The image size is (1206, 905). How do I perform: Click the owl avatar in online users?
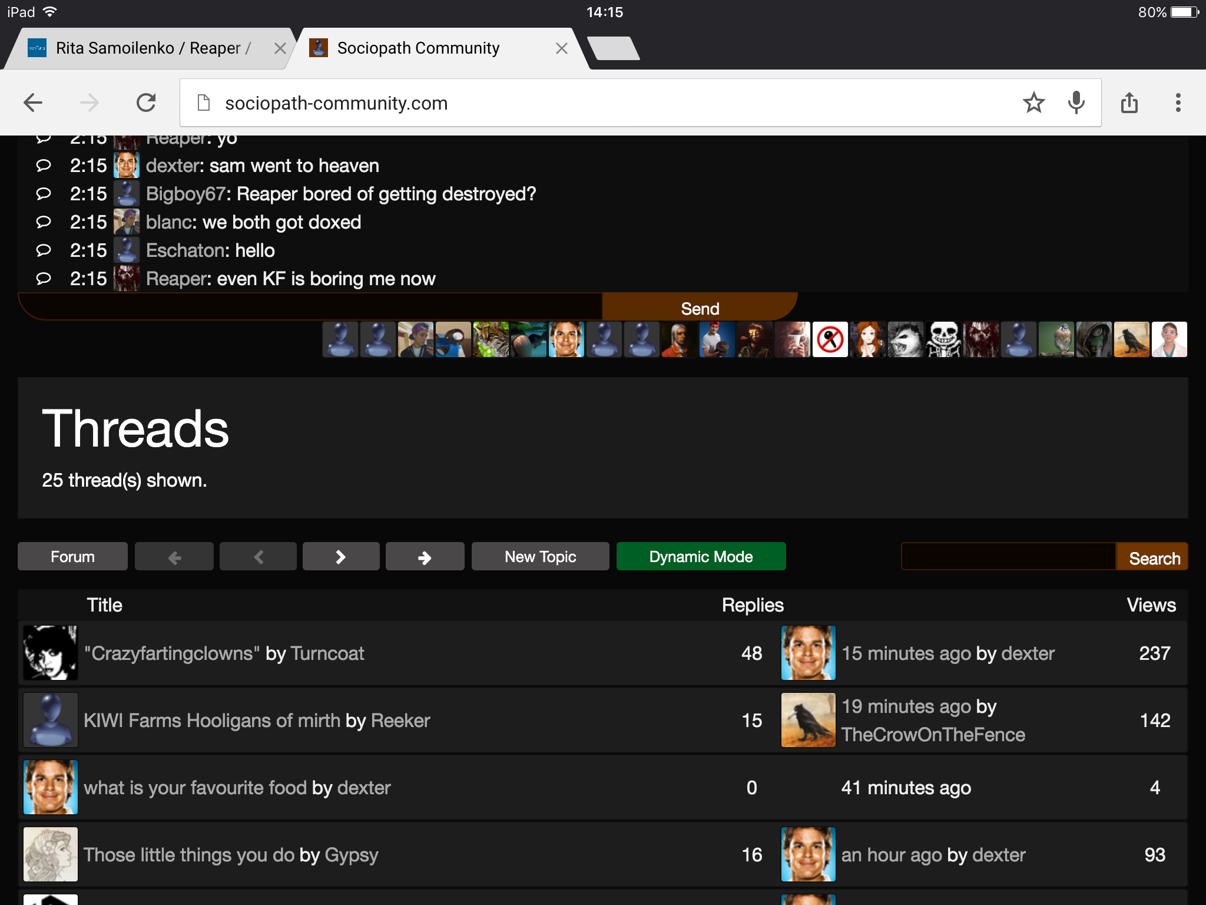point(1056,339)
